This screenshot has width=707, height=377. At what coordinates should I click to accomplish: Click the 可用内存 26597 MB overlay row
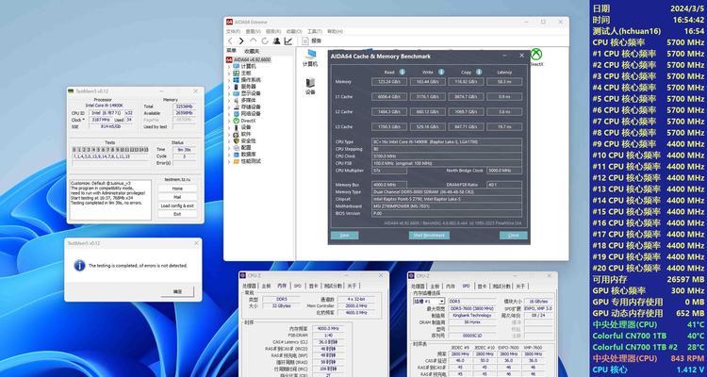click(x=648, y=280)
